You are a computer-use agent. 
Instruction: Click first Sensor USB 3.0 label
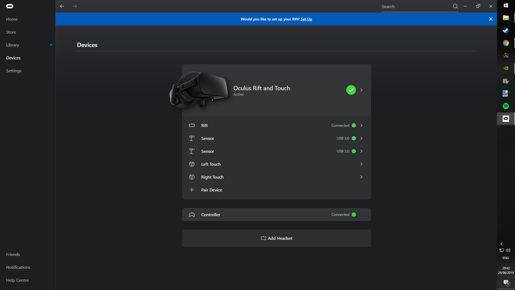(x=343, y=138)
